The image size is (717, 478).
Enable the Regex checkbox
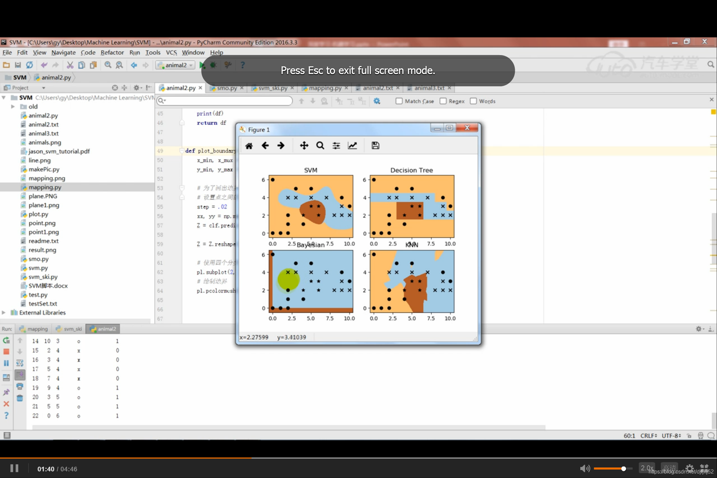443,101
